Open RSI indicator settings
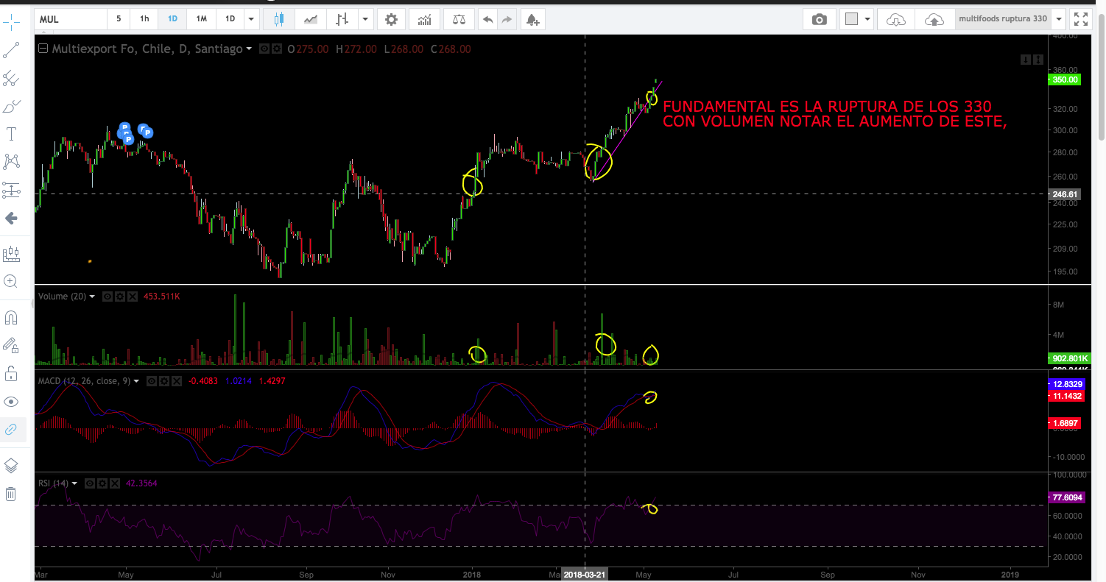Image resolution: width=1106 pixels, height=582 pixels. click(x=102, y=483)
